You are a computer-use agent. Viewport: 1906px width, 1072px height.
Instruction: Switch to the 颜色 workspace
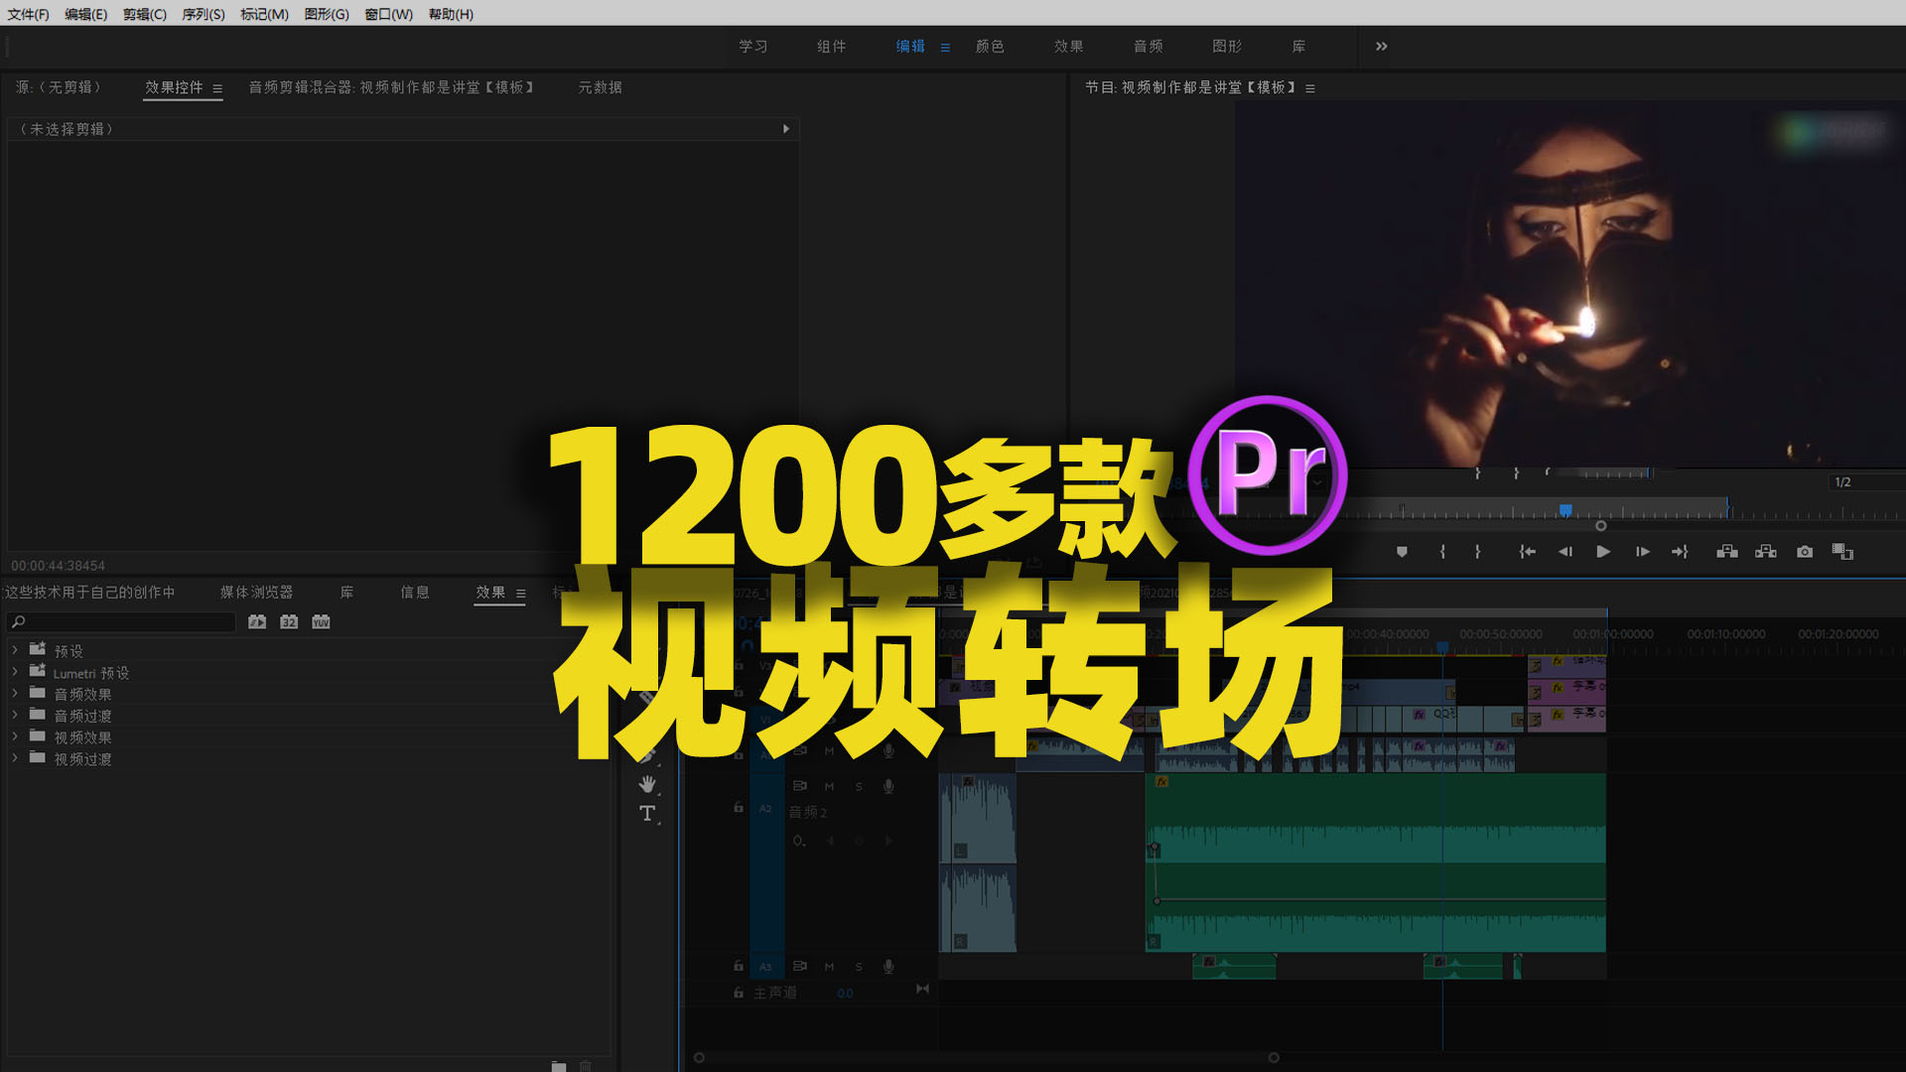tap(990, 47)
